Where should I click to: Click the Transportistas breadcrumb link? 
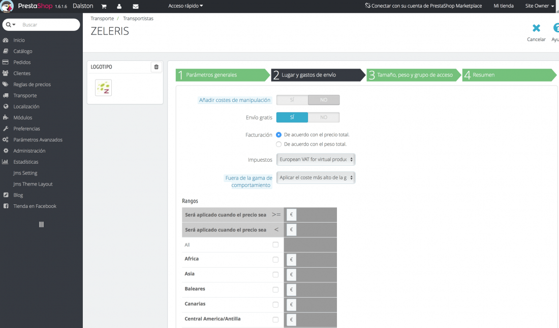tap(138, 18)
